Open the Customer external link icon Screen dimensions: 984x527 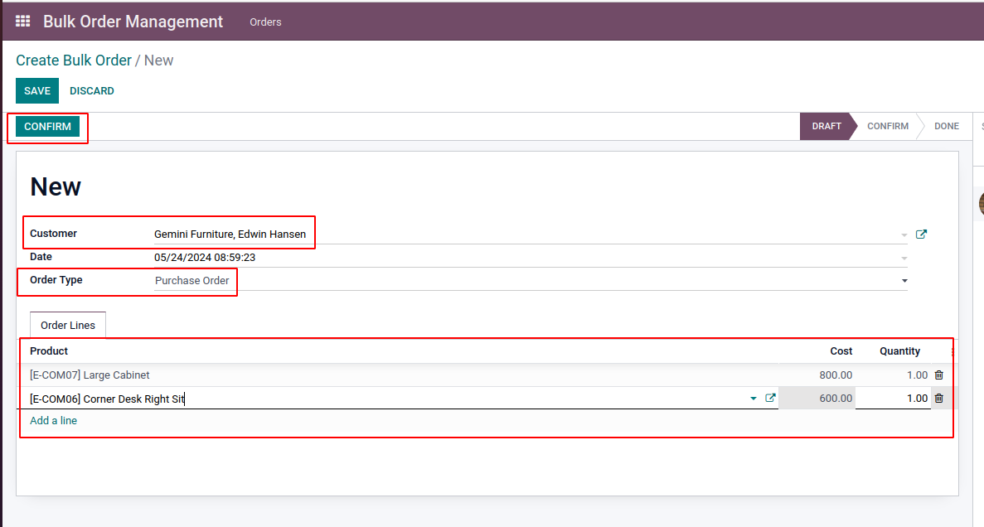pos(921,234)
